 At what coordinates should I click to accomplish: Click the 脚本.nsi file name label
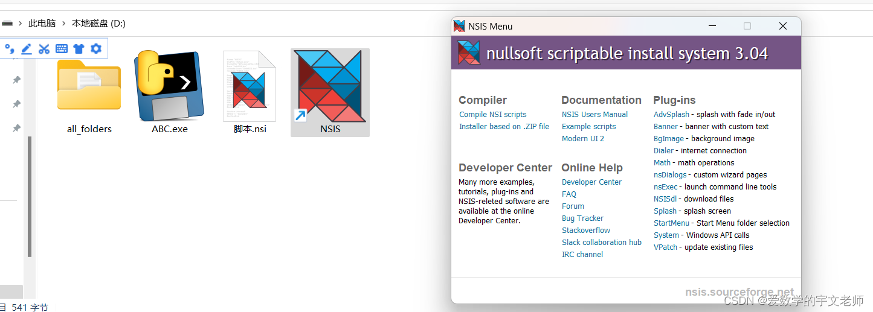[x=250, y=129]
